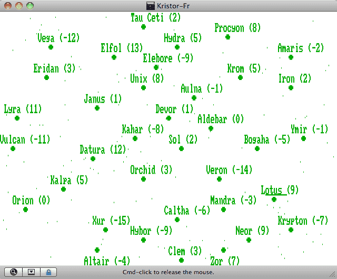This screenshot has width=337, height=279.
Task: Select the underlined Lotus (9) label
Action: click(x=280, y=190)
